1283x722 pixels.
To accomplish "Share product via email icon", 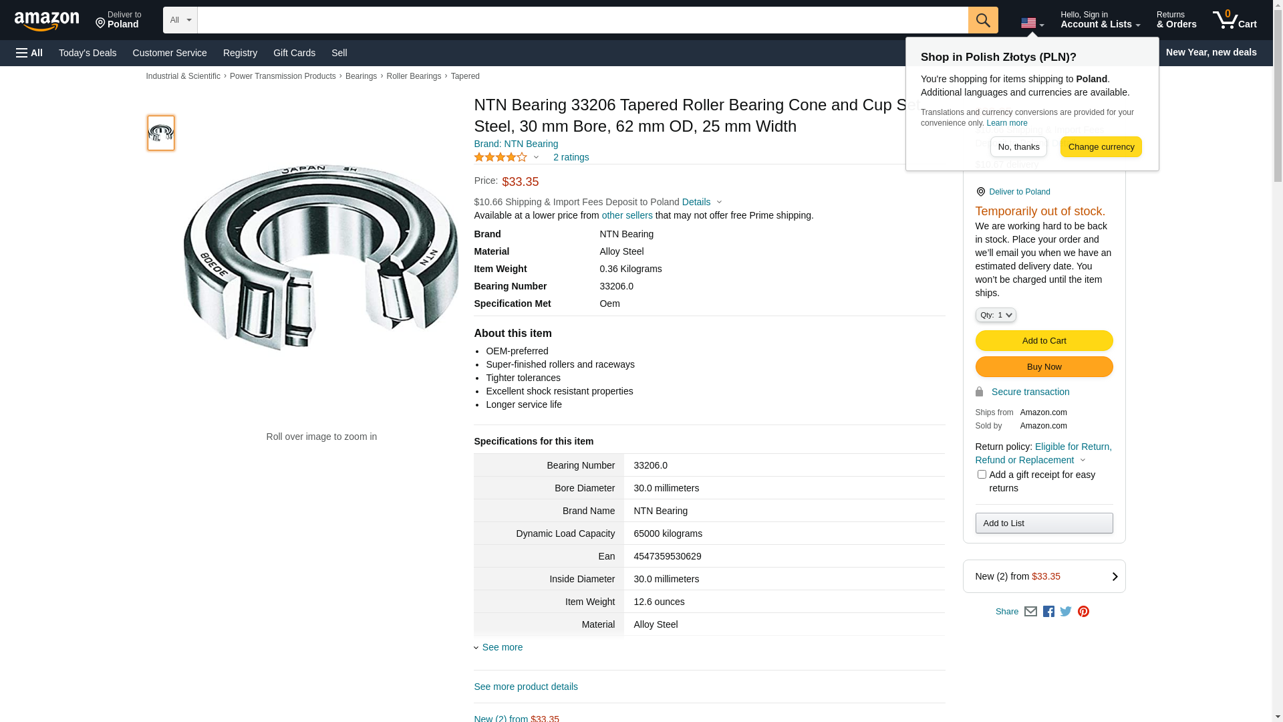I will click(1030, 612).
